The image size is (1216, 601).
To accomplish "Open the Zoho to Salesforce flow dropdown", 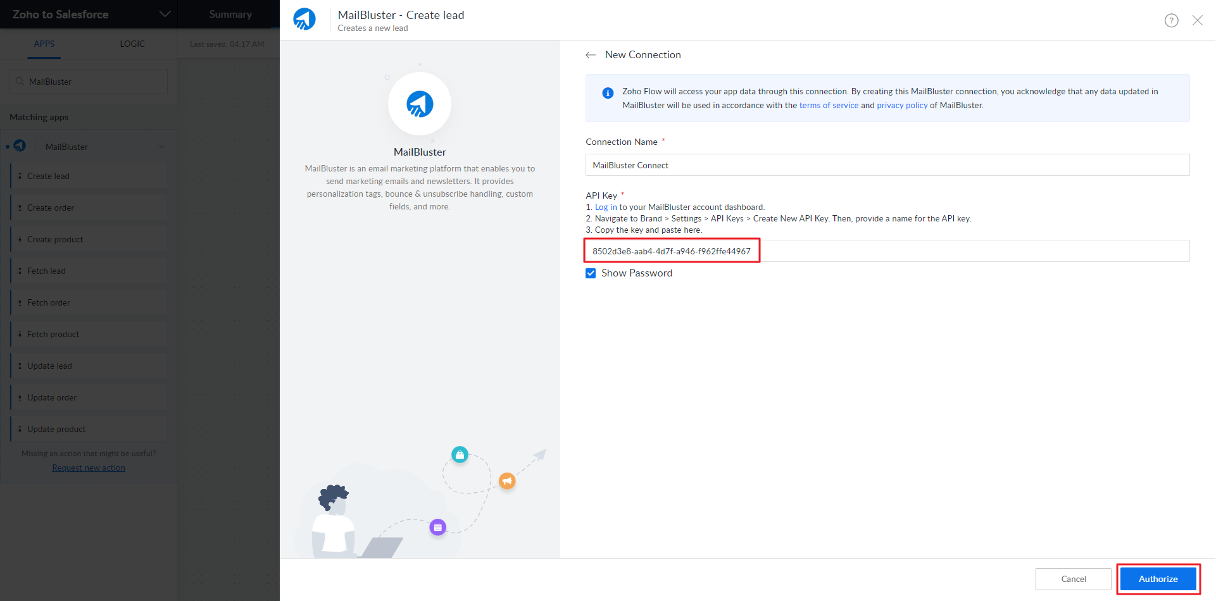I will (x=165, y=14).
